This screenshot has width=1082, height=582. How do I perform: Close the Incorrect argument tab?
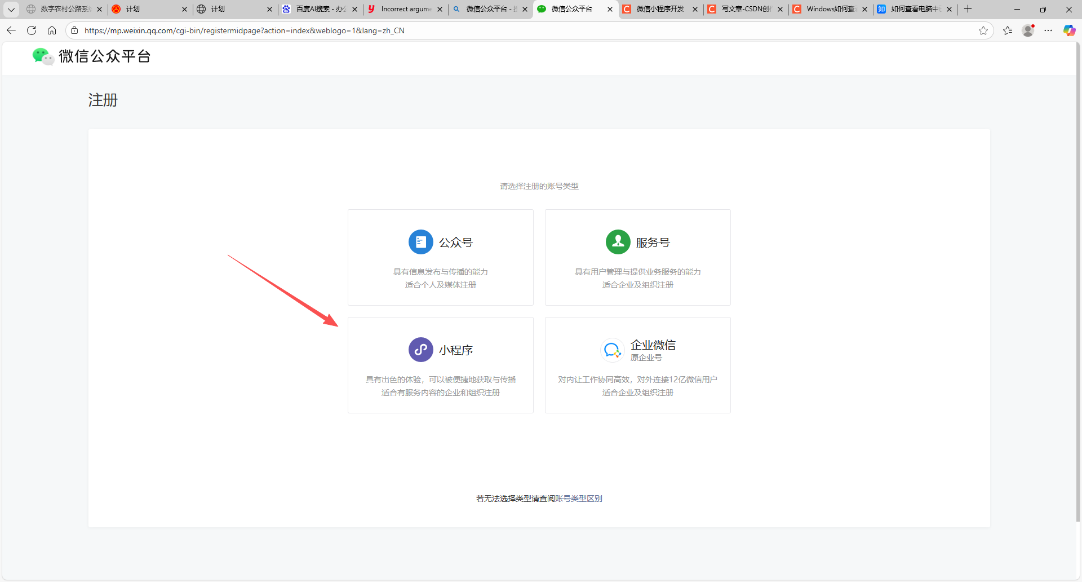click(440, 9)
